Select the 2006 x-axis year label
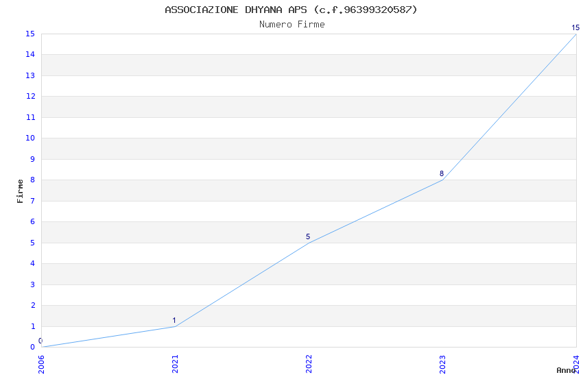 [41, 364]
